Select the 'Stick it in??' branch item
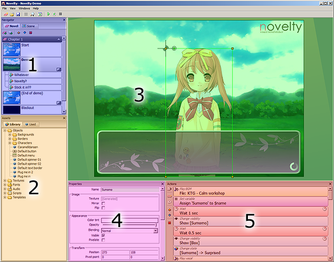334x262 pixels. 35,88
